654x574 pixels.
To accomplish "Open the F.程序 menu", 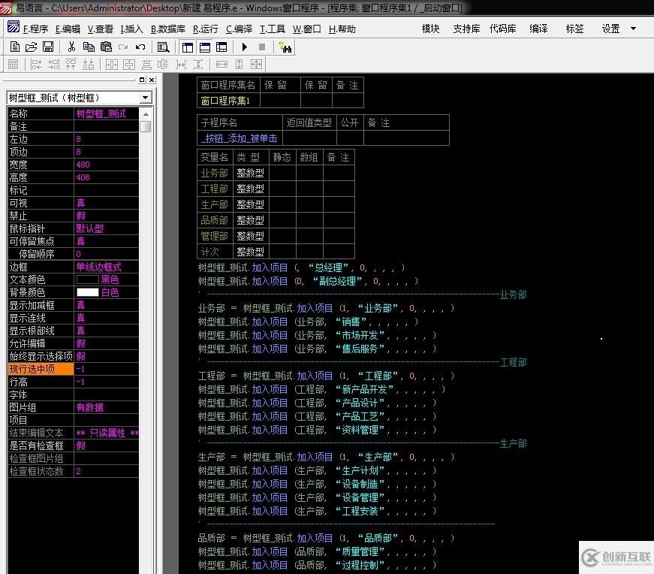I will [35, 29].
